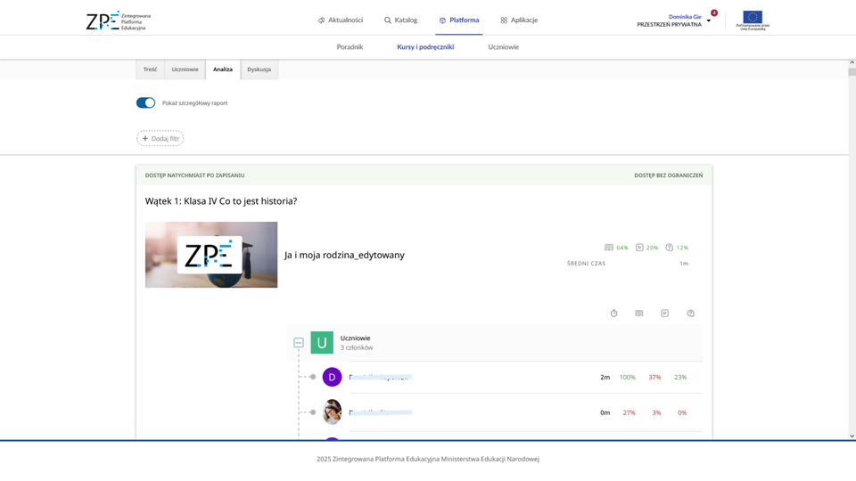Click the Dodaj filtr button
The height and width of the screenshot is (481, 856).
click(x=160, y=139)
